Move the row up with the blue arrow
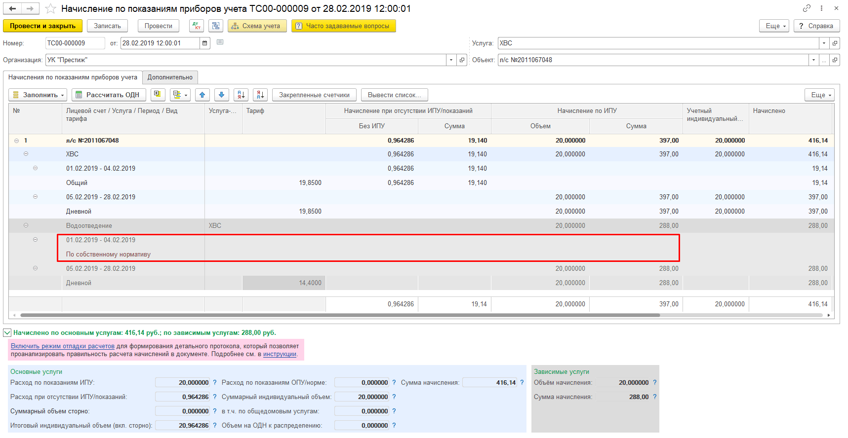This screenshot has width=848, height=438. (202, 95)
